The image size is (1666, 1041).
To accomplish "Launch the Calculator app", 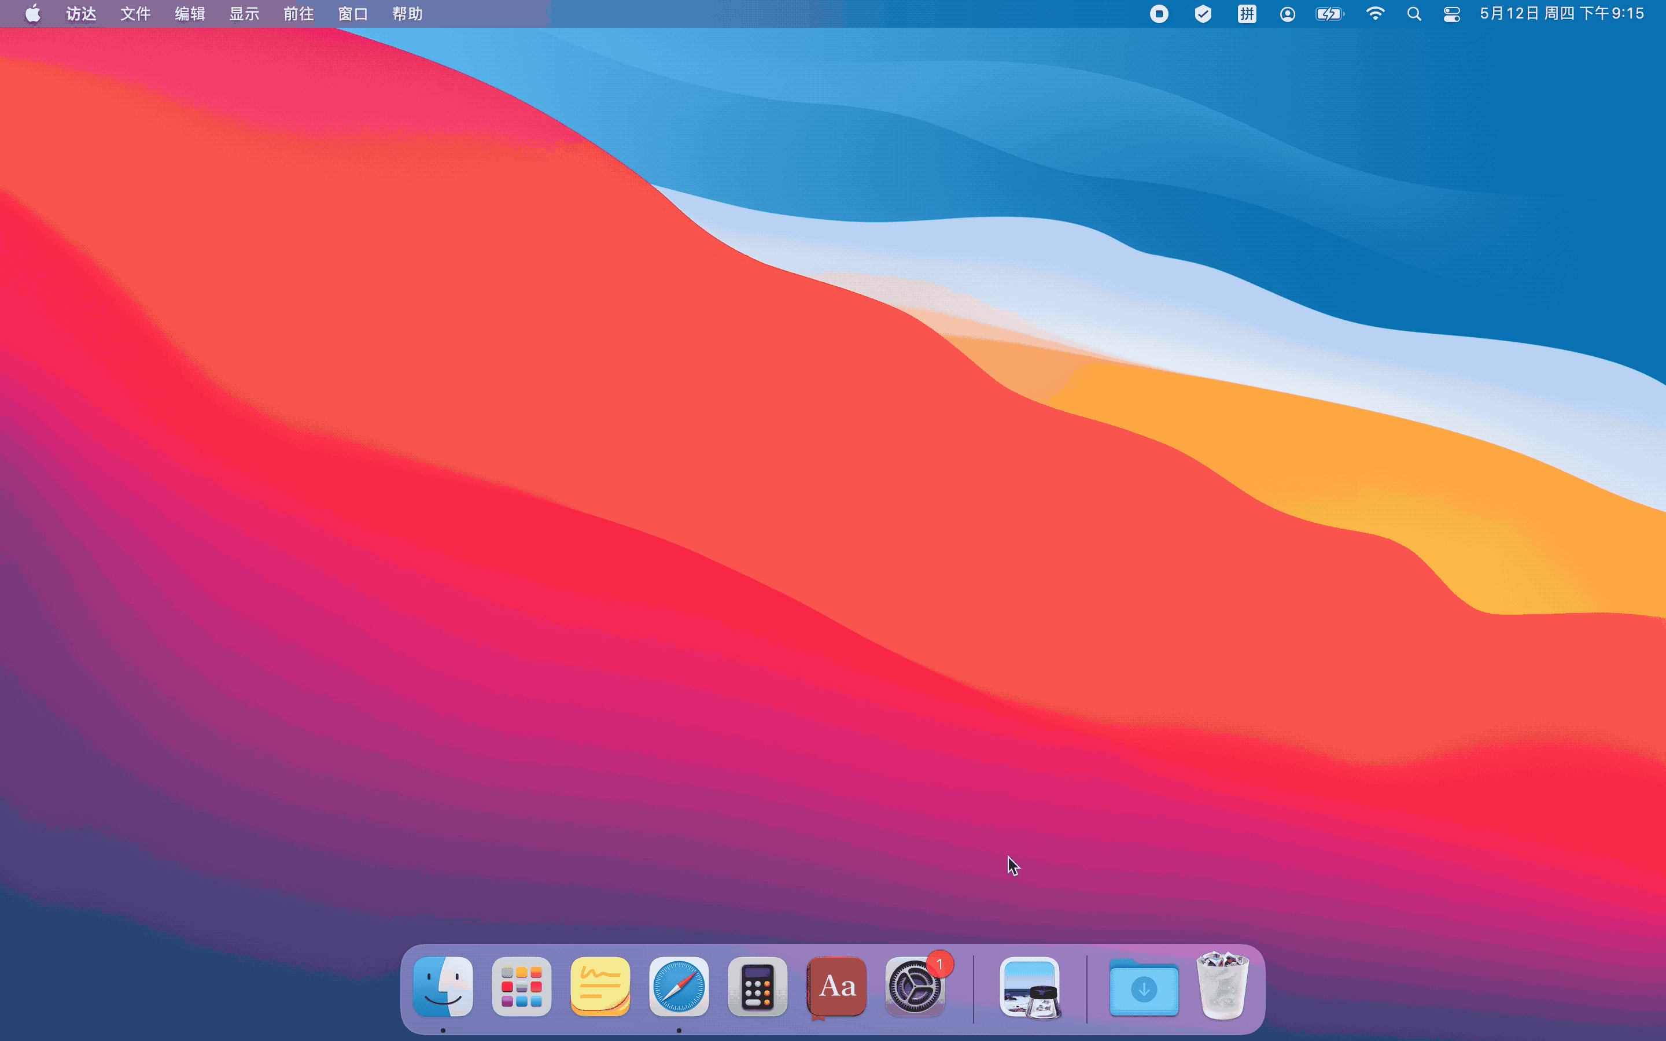I will tap(757, 987).
